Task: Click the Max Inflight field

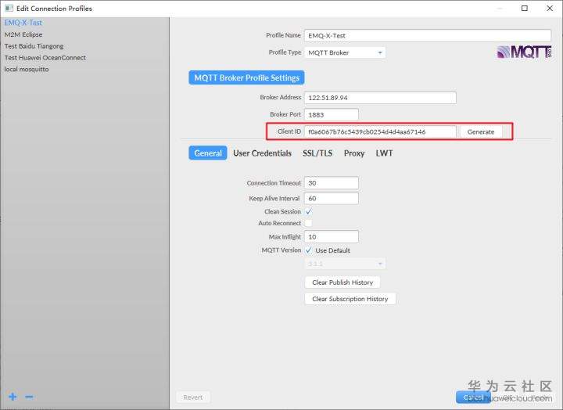Action: 332,237
